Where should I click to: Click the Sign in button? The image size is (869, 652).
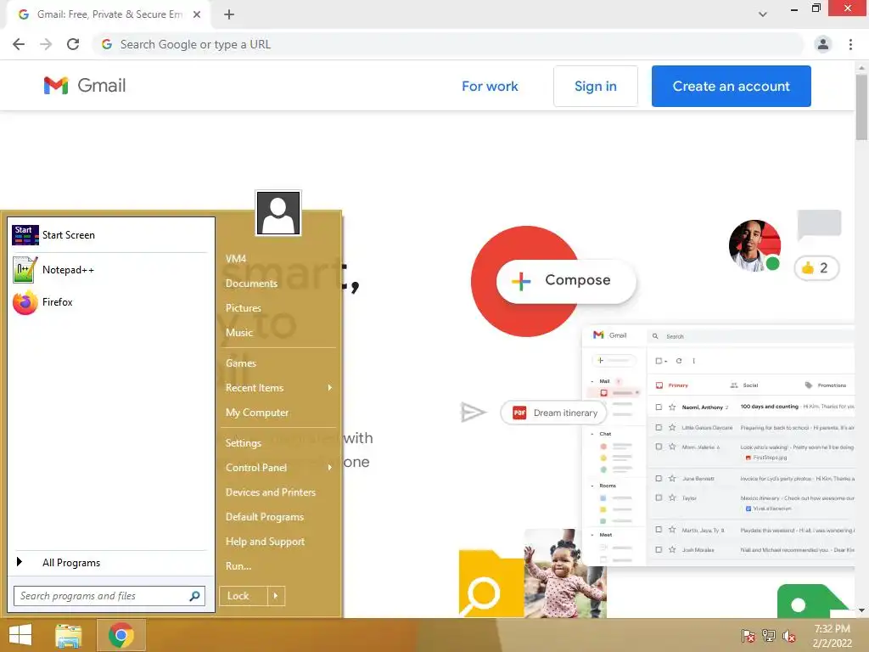[x=596, y=86]
